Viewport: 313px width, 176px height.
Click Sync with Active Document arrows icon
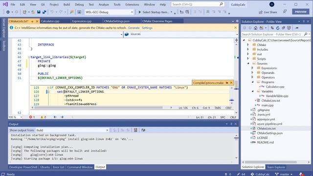272,28
